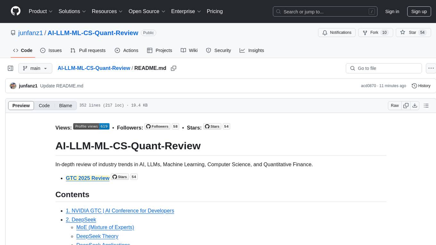Click the Profile views 619 badge
This screenshot has height=245, width=436.
click(91, 126)
